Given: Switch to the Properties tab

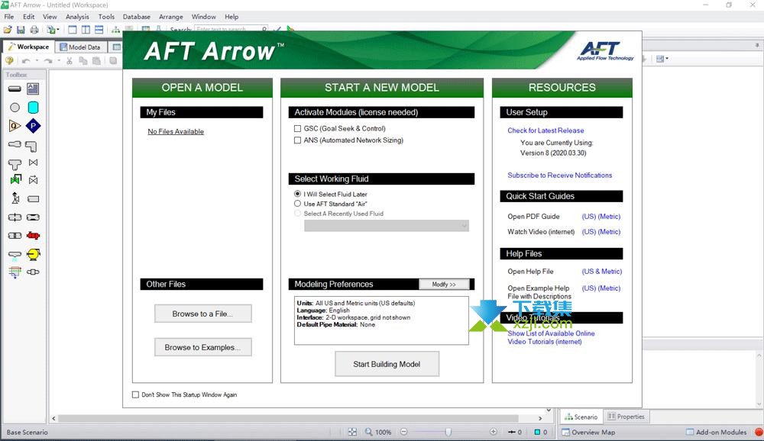Looking at the screenshot, I should tap(626, 417).
